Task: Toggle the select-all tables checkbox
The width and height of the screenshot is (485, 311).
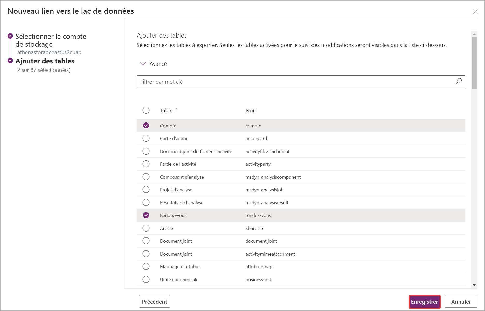Action: click(146, 110)
